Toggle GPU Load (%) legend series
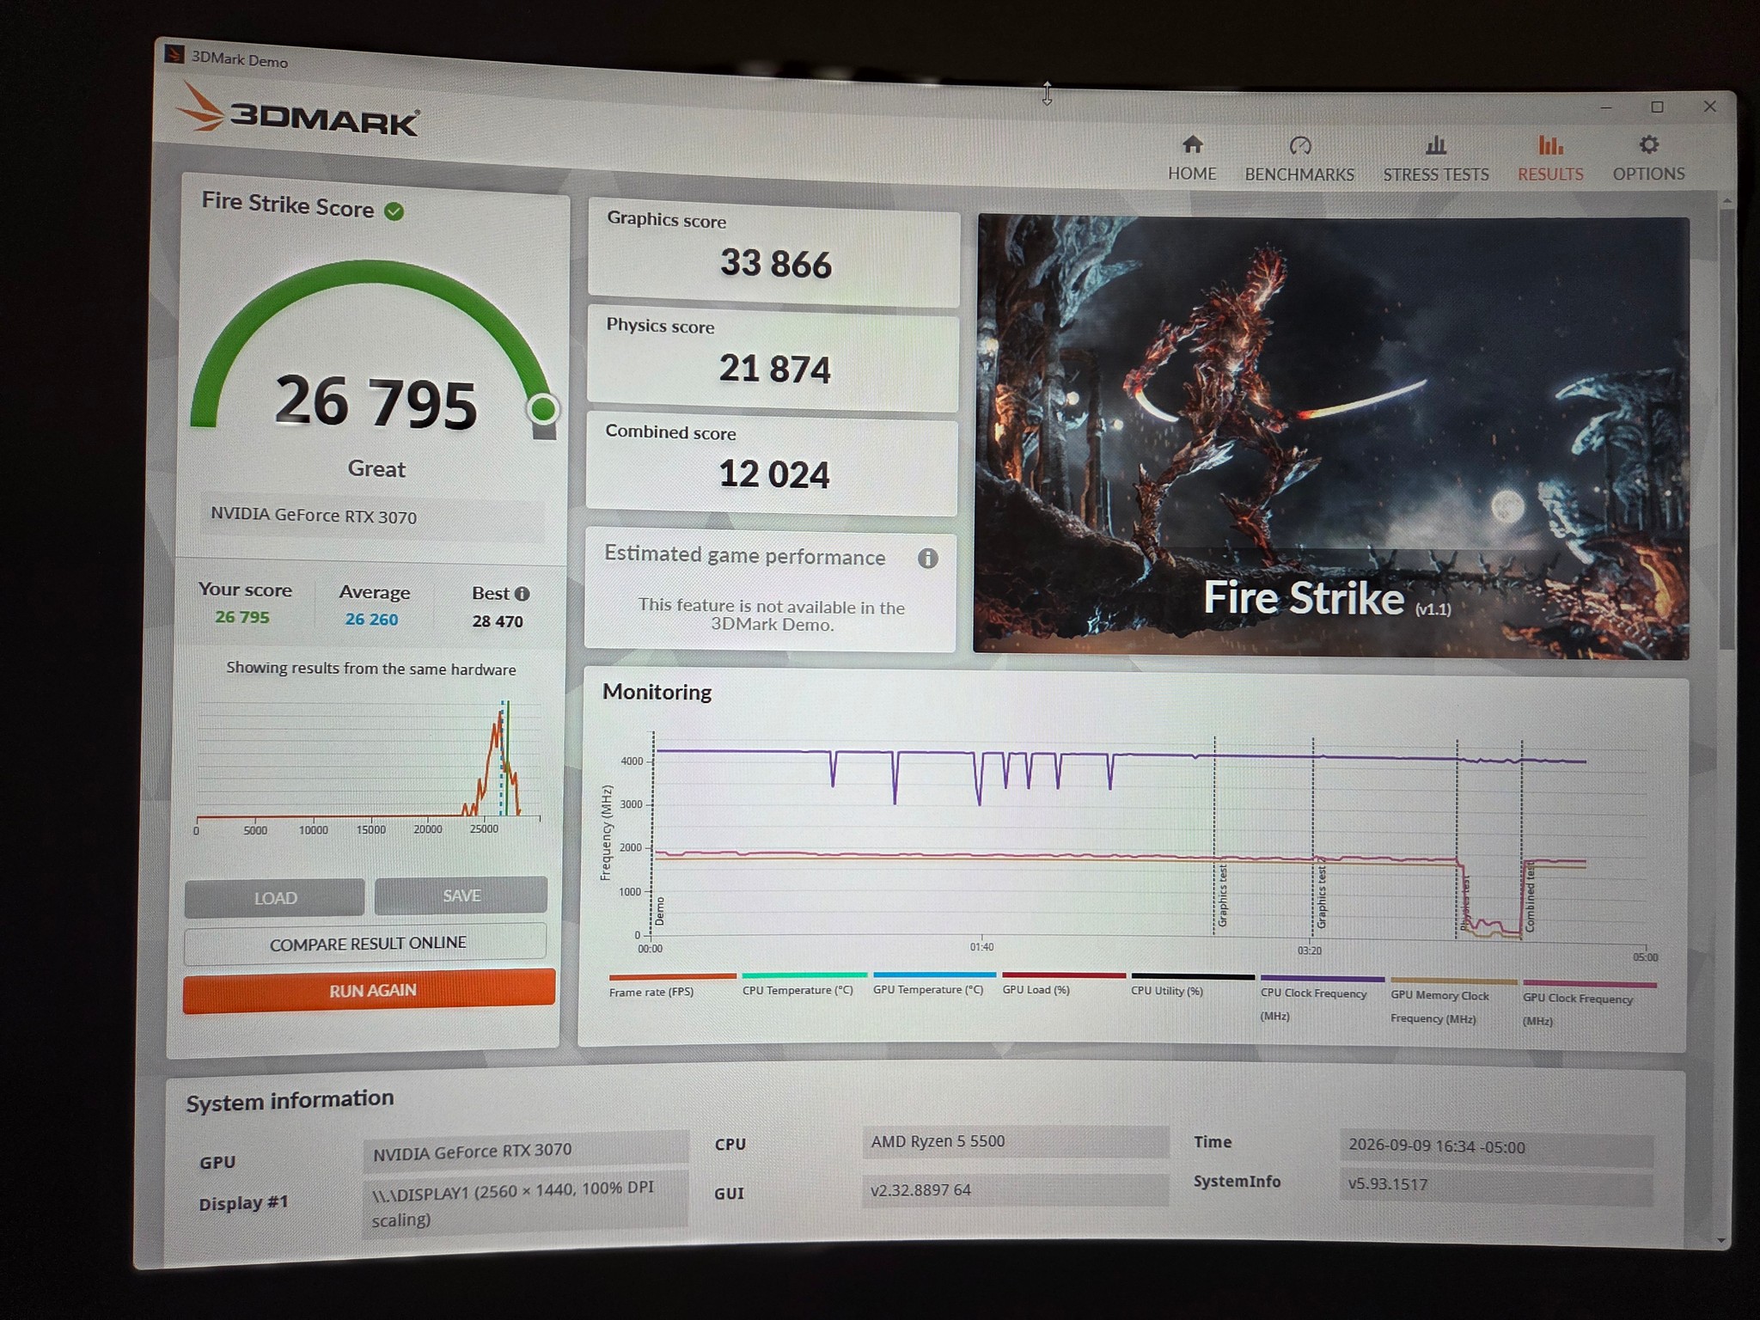 (x=1063, y=983)
